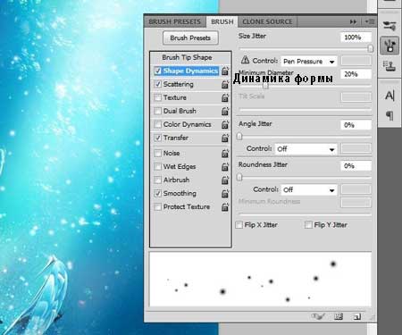Image resolution: width=402 pixels, height=335 pixels.
Task: Click the Brush Presets button
Action: (x=190, y=38)
